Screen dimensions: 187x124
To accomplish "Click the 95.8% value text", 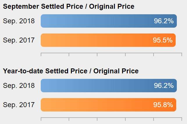I will [x=163, y=105].
